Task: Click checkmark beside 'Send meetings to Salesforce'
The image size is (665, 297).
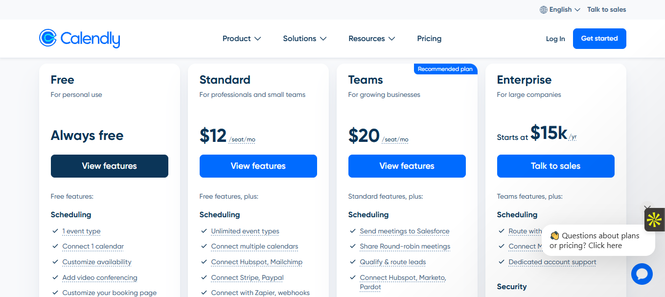Action: coord(353,231)
